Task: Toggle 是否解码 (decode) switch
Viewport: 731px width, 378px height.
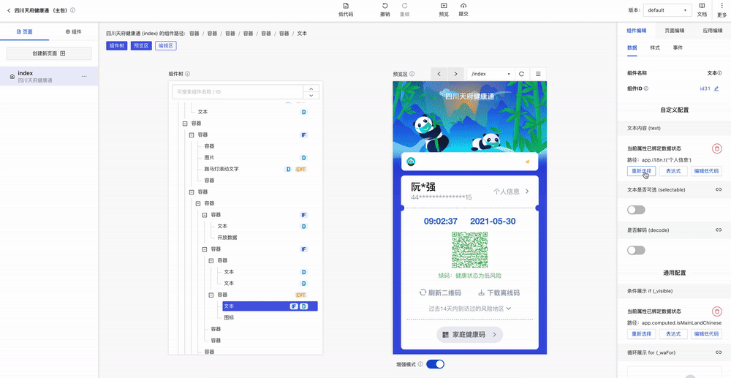Action: pyautogui.click(x=636, y=250)
